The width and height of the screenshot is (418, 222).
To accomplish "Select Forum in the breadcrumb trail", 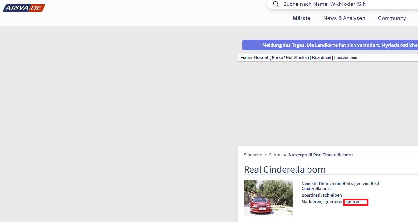I will (x=275, y=155).
